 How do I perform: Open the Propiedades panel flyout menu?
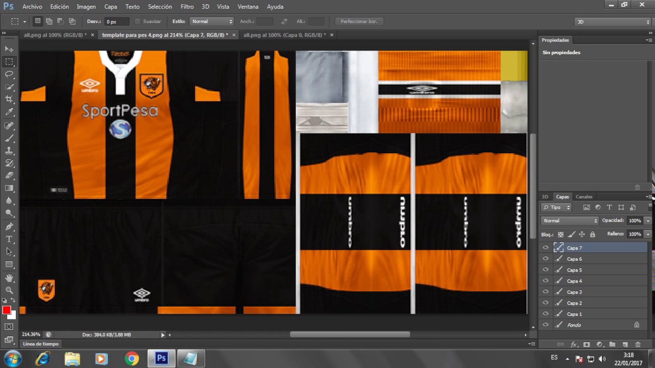(x=649, y=40)
